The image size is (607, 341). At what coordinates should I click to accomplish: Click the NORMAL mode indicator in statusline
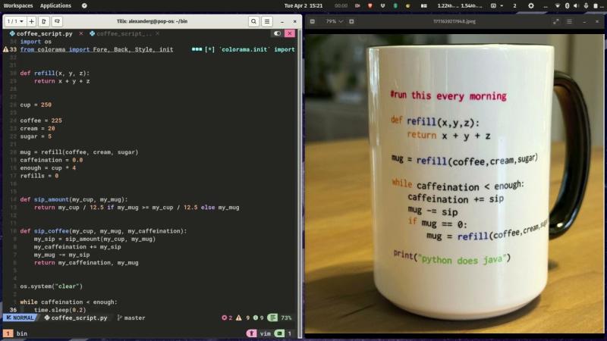tap(20, 318)
